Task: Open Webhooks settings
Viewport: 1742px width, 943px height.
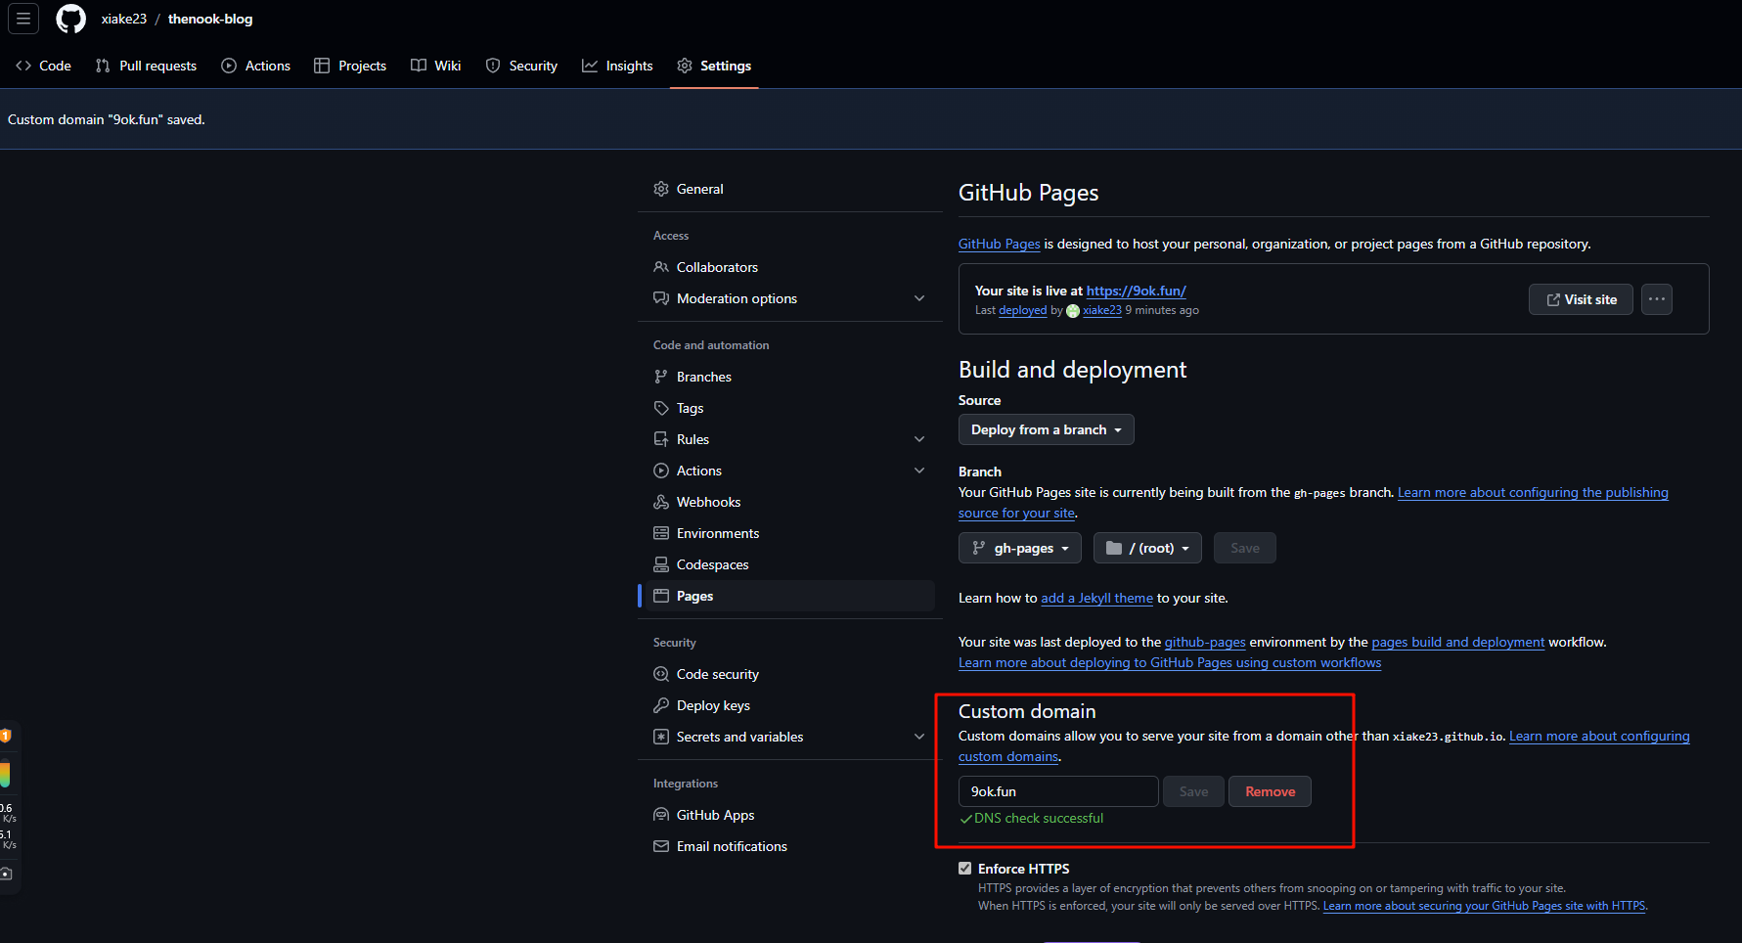Action: coord(790,502)
